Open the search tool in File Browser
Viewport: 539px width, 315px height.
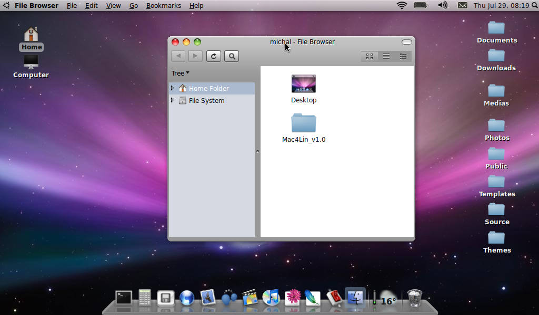(x=232, y=56)
